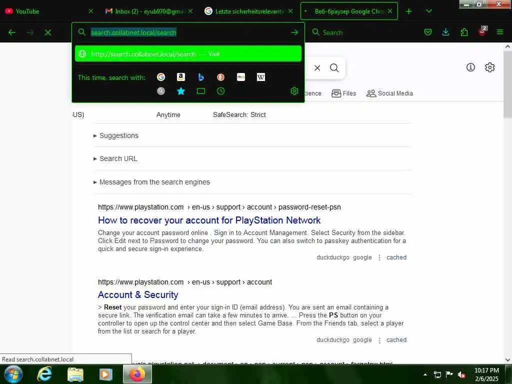The image size is (512, 384).
Task: Pick the gray magnifier search engine
Action: pyautogui.click(x=160, y=91)
